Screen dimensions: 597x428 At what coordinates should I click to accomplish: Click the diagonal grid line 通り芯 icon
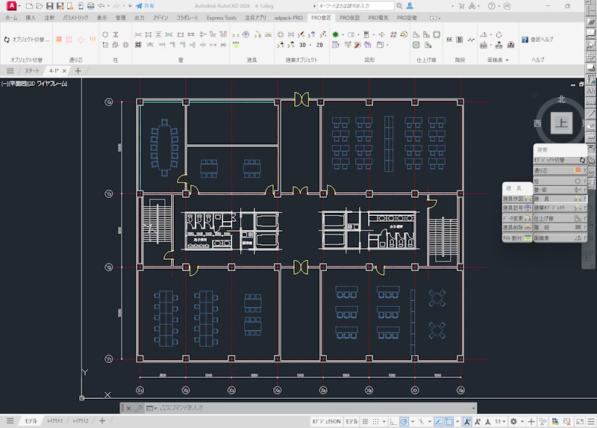(81, 40)
